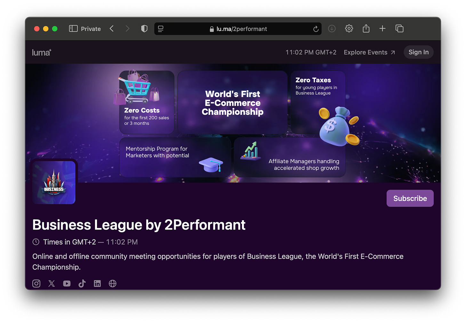Open the privacy shield report
The image size is (466, 323).
pyautogui.click(x=144, y=29)
